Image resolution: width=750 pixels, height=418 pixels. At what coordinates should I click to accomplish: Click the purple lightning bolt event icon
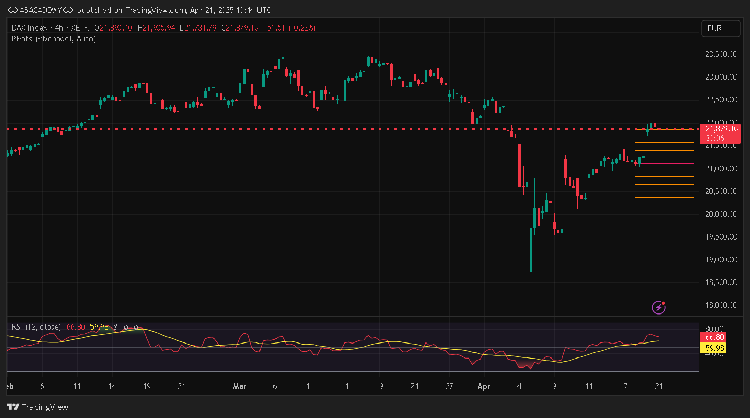(659, 308)
